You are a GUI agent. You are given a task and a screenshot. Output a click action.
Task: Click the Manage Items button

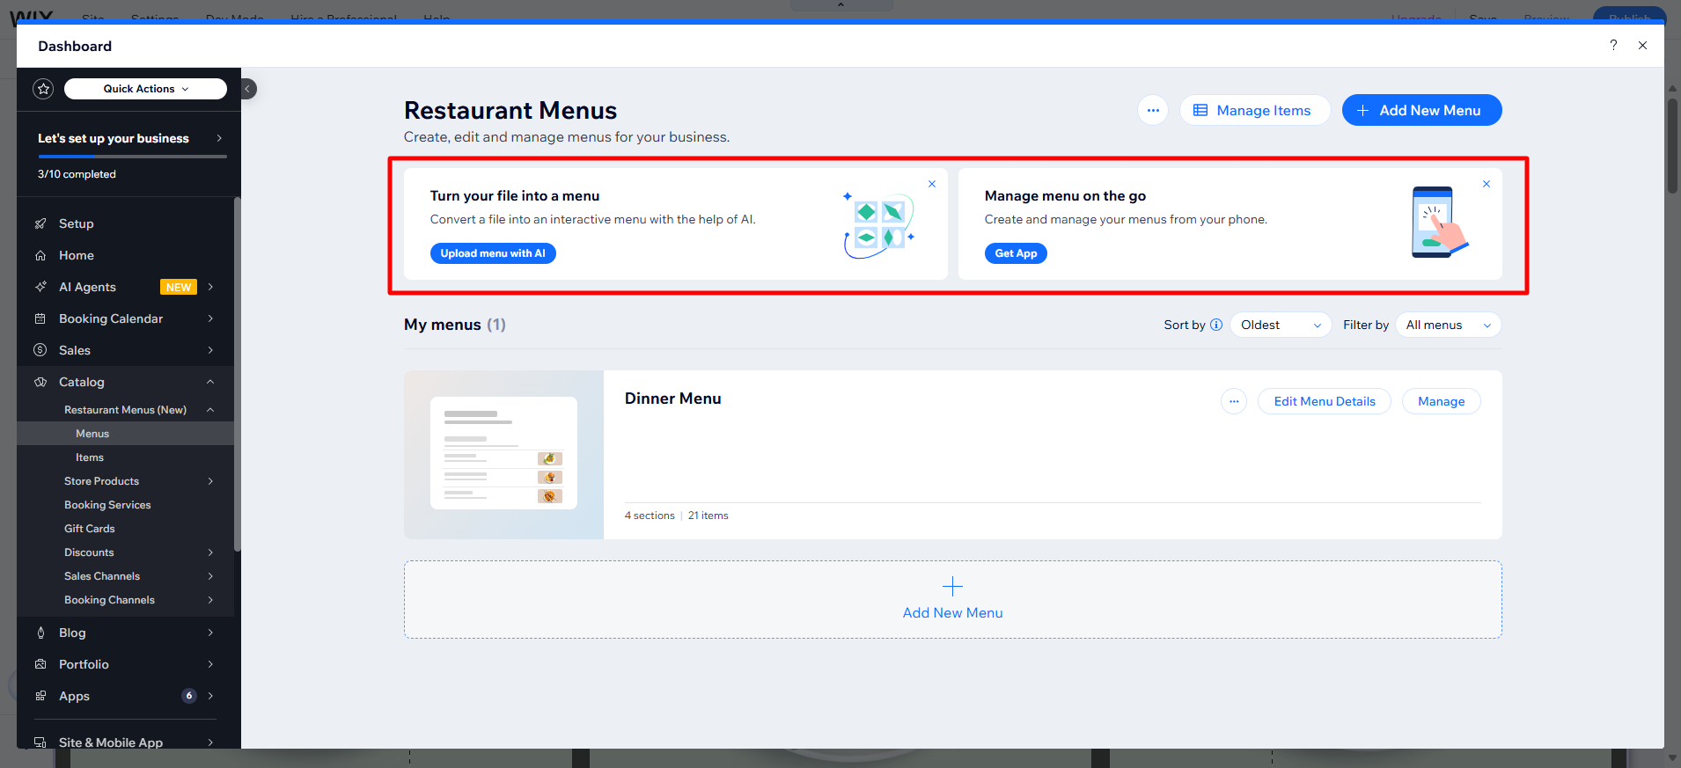tap(1254, 110)
